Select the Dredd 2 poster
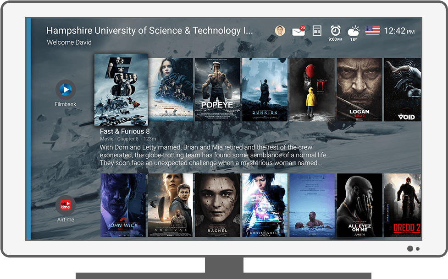This screenshot has height=279, width=448. [x=403, y=205]
